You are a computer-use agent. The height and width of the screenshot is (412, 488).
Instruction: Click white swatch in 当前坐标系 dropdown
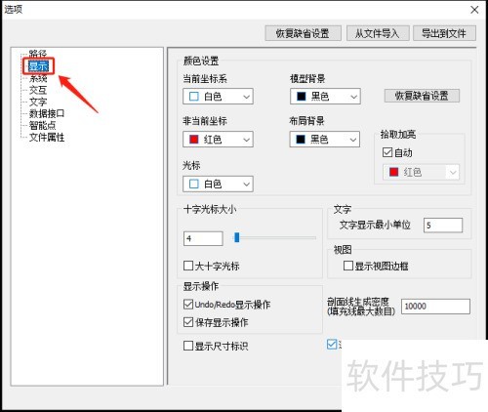point(194,97)
